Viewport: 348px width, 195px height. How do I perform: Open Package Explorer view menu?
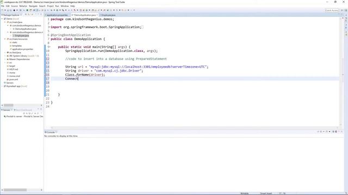[x=35, y=15]
